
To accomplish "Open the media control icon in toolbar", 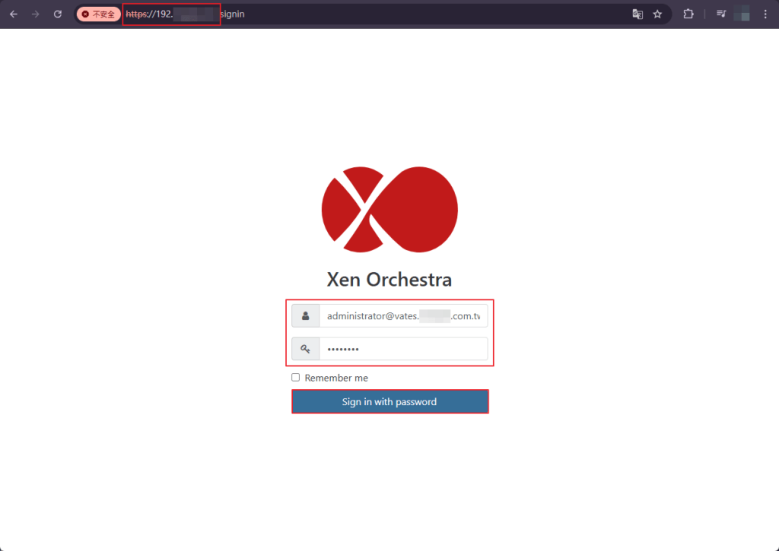I will coord(721,14).
